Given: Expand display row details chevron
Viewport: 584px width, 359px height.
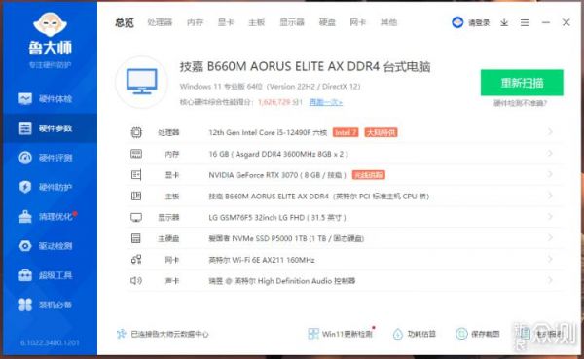Looking at the screenshot, I should pos(550,217).
